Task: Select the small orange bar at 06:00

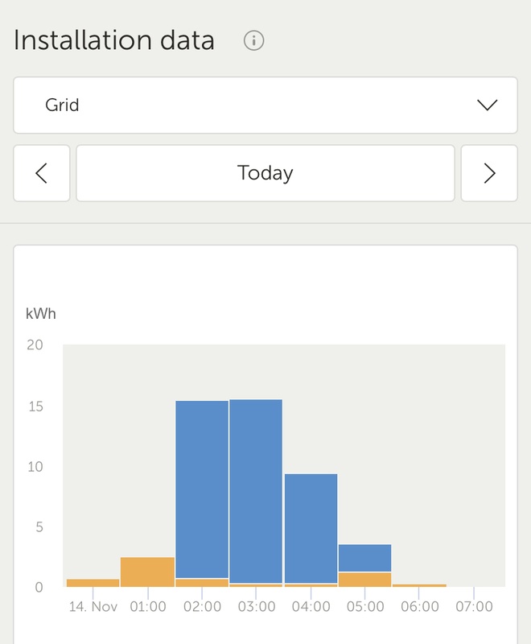Action: [418, 585]
